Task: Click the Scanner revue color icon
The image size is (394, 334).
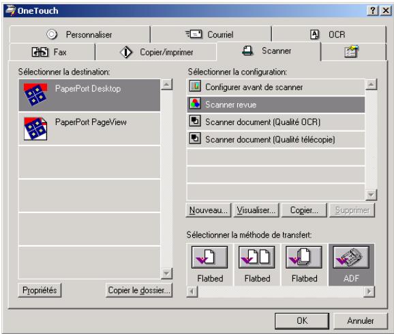Action: click(195, 104)
